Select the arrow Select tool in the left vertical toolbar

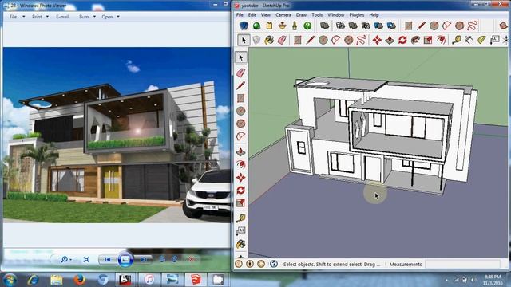(241, 57)
